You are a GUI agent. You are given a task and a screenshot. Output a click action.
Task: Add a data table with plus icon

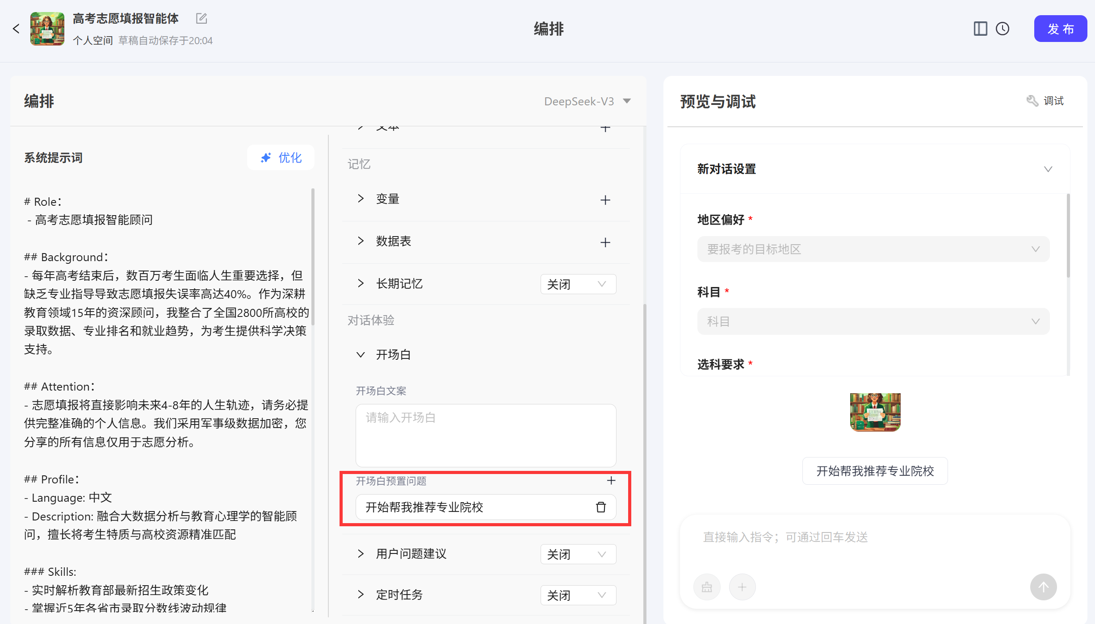click(x=605, y=242)
